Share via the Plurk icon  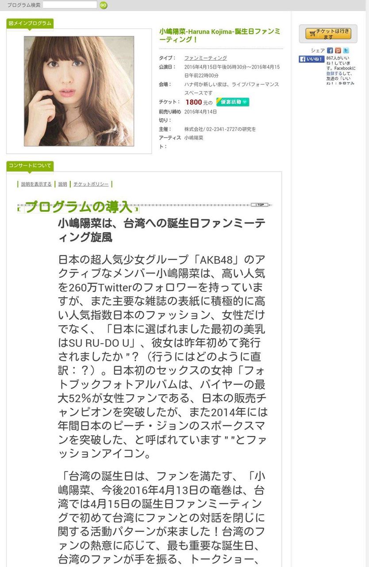point(338,50)
